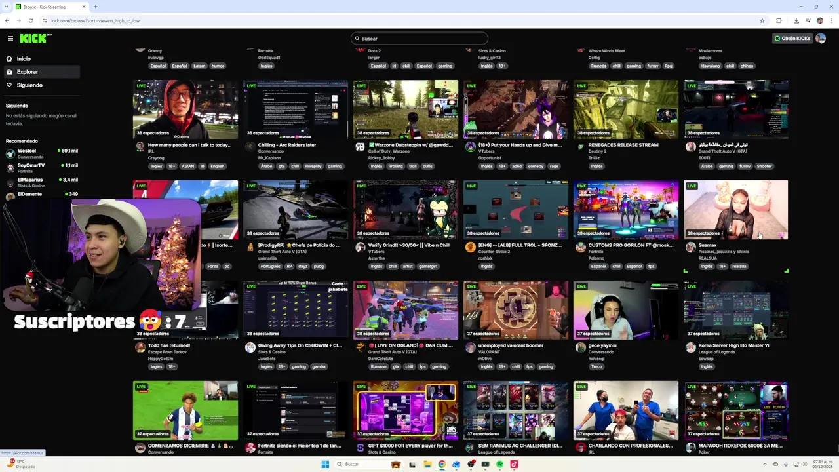Viewport: 839px width, 472px height.
Task: Open Spotify from the taskbar
Action: pos(499,464)
